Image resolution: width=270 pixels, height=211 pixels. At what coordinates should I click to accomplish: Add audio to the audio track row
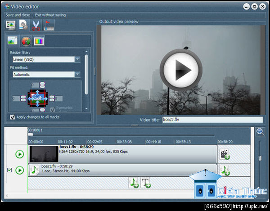tap(225, 170)
